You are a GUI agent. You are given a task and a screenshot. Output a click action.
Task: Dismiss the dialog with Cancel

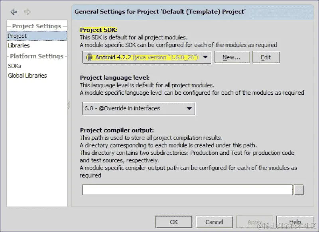[214, 222]
